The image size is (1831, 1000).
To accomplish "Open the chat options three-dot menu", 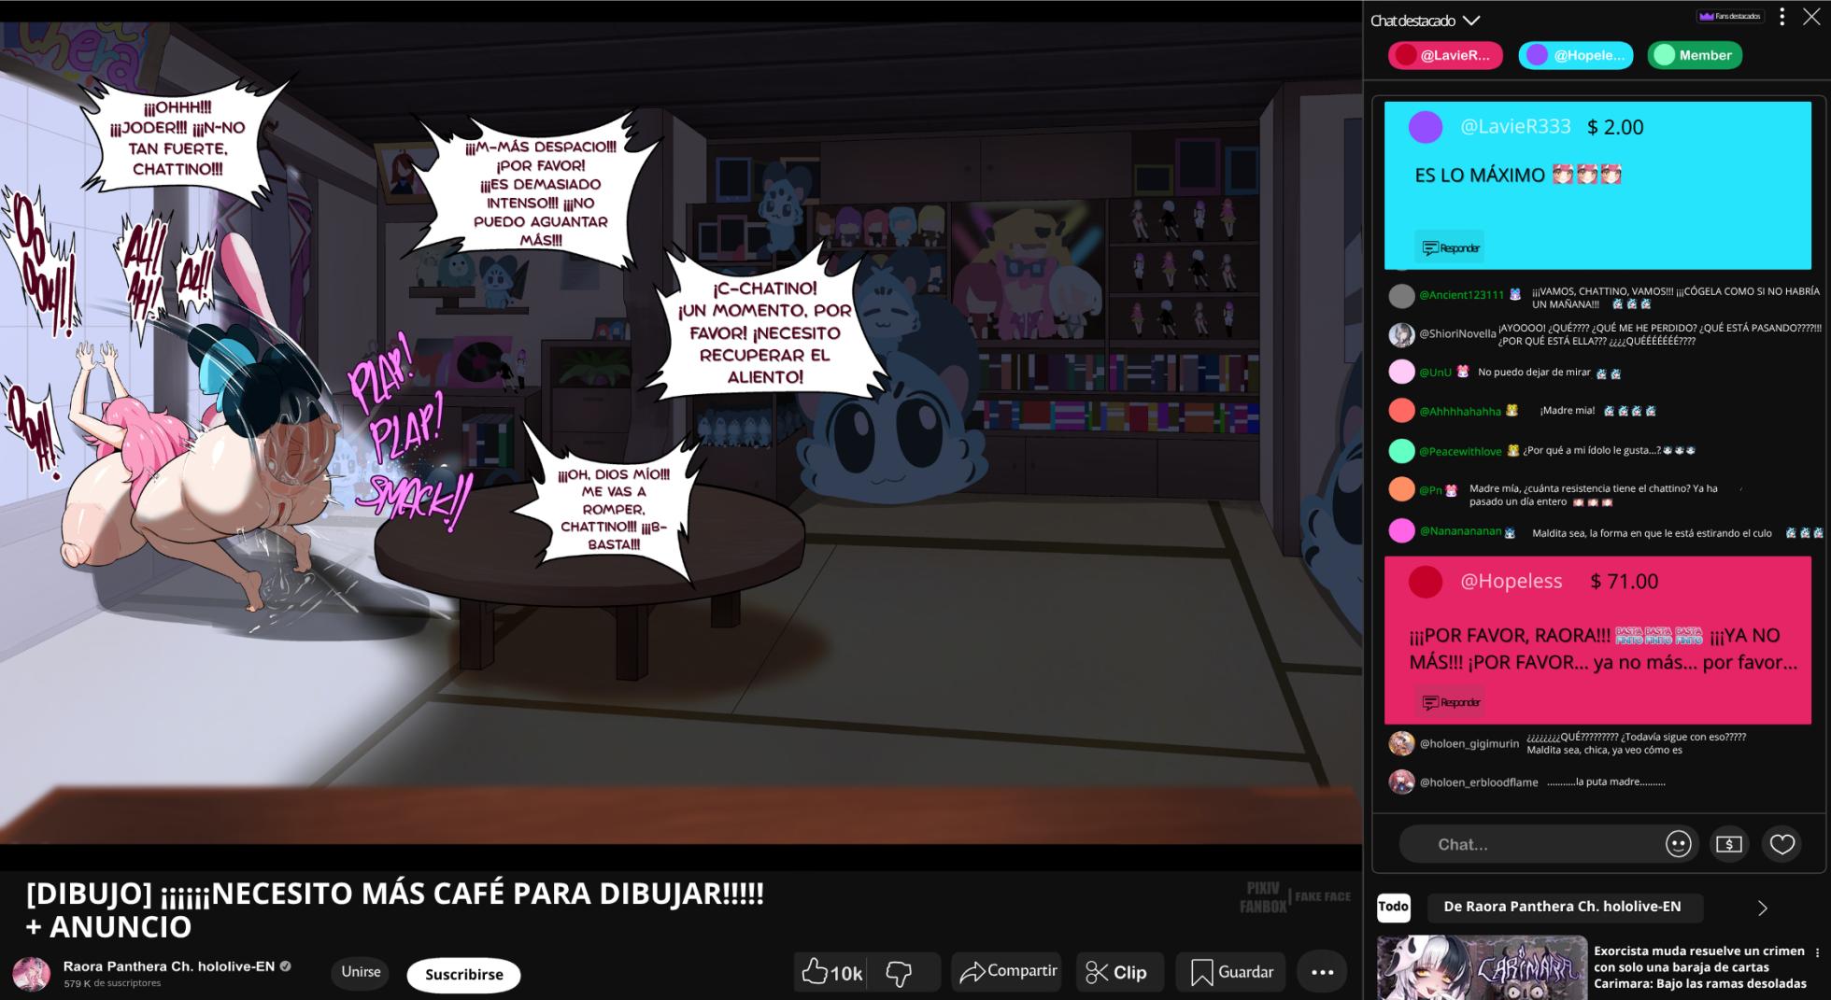I will click(x=1781, y=17).
